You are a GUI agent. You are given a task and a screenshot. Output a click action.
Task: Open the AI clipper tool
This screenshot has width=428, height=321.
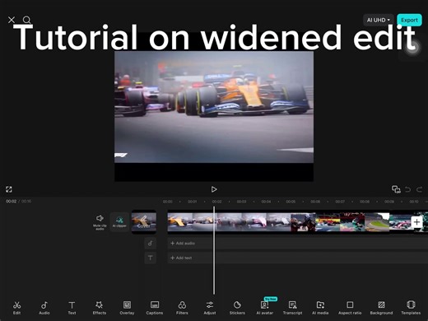(x=119, y=222)
